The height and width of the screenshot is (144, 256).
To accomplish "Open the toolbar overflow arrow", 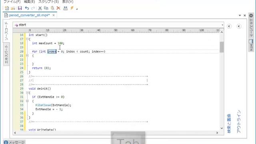I will click(x=77, y=9).
